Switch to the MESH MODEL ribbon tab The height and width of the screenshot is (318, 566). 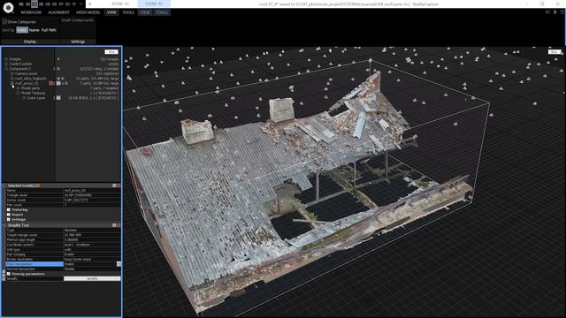coord(88,12)
